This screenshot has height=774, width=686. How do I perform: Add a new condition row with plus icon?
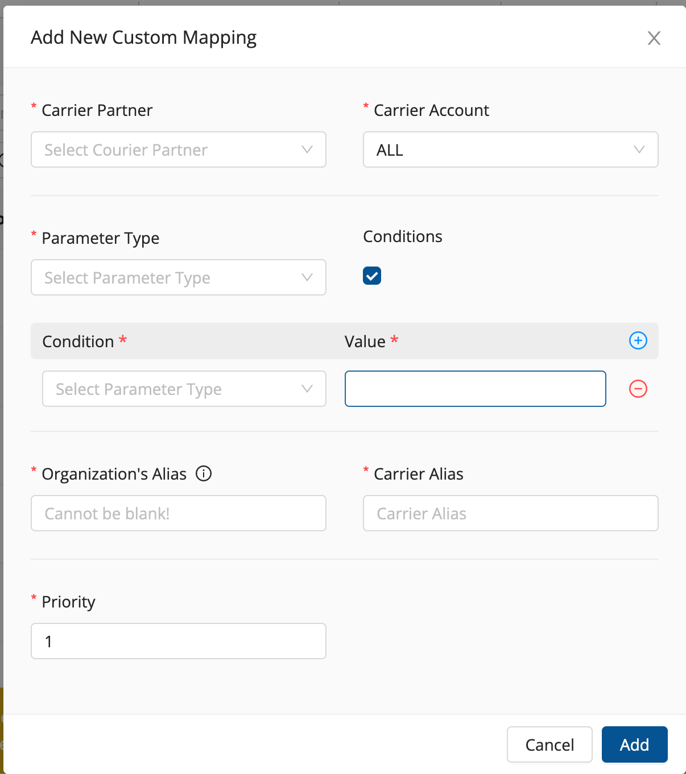638,340
